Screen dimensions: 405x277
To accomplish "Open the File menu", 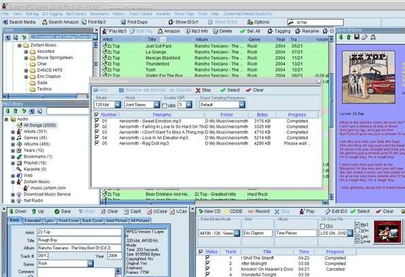I will point(6,14).
